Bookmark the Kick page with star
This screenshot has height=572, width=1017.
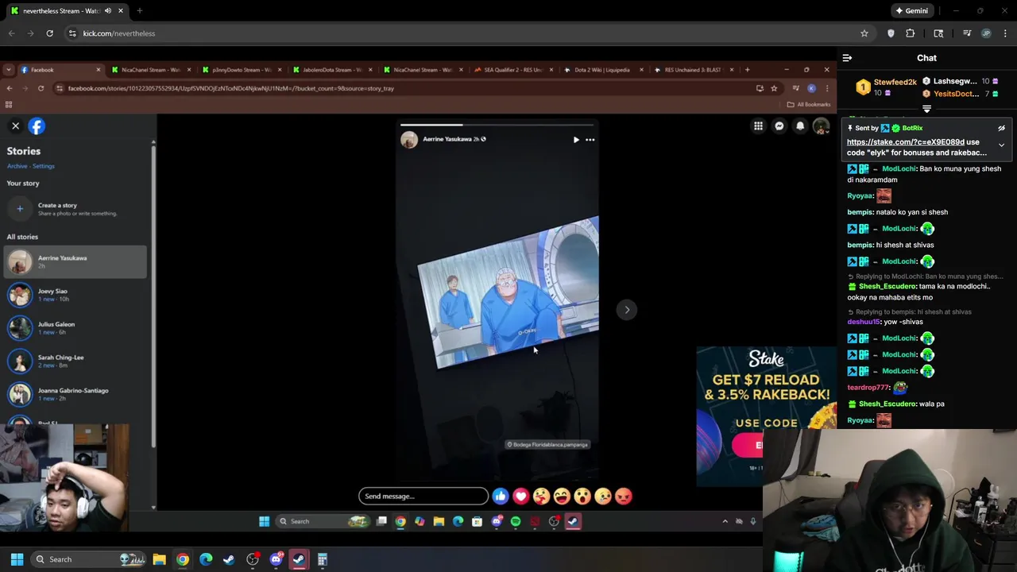864,33
